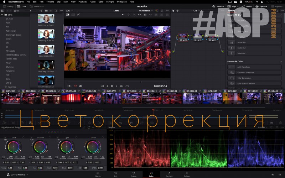Screen dimensions: 285x178
Task: Open the Clips filter dropdown arrow
Action: (x=238, y=6)
